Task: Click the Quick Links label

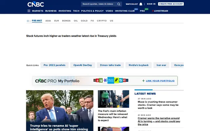Action: [32, 65]
